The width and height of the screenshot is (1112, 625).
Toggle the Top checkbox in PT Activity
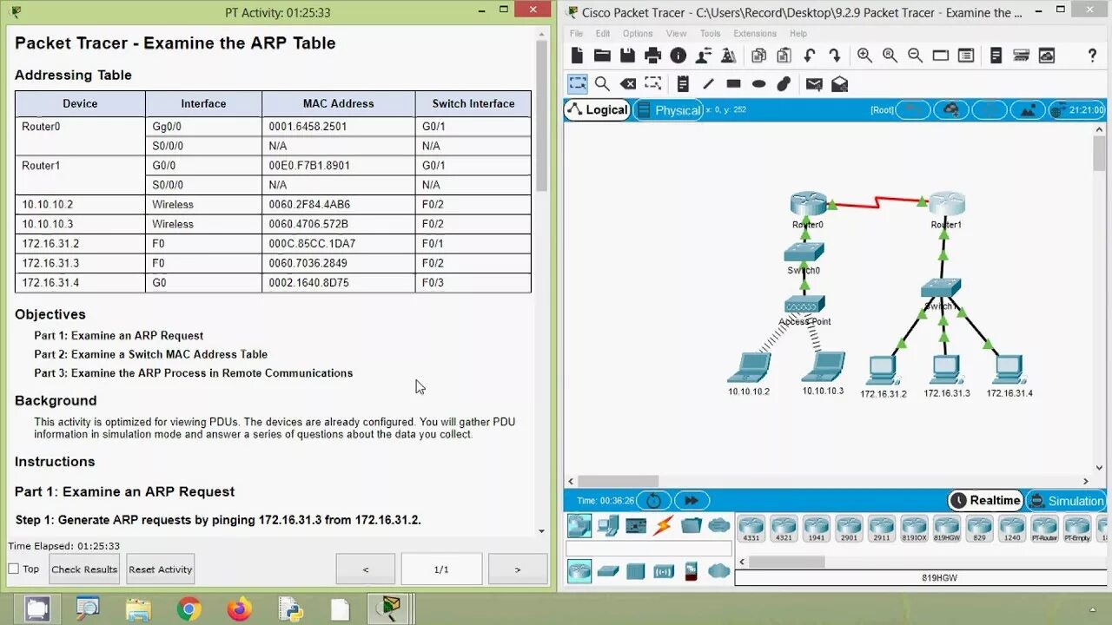13,569
